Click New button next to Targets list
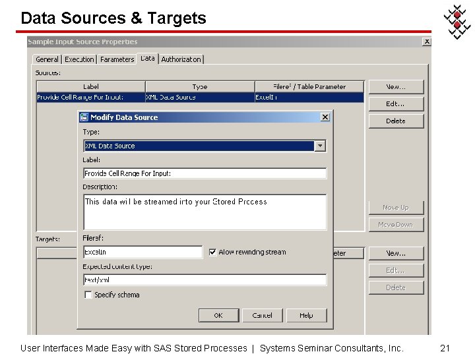The height and width of the screenshot is (356, 475). (396, 253)
